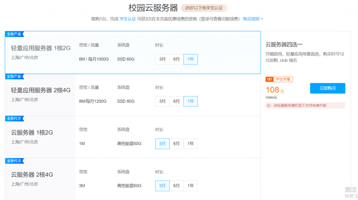358x200 pixels.
Task: Click the 1M bandwidth value
Action: pos(82,144)
